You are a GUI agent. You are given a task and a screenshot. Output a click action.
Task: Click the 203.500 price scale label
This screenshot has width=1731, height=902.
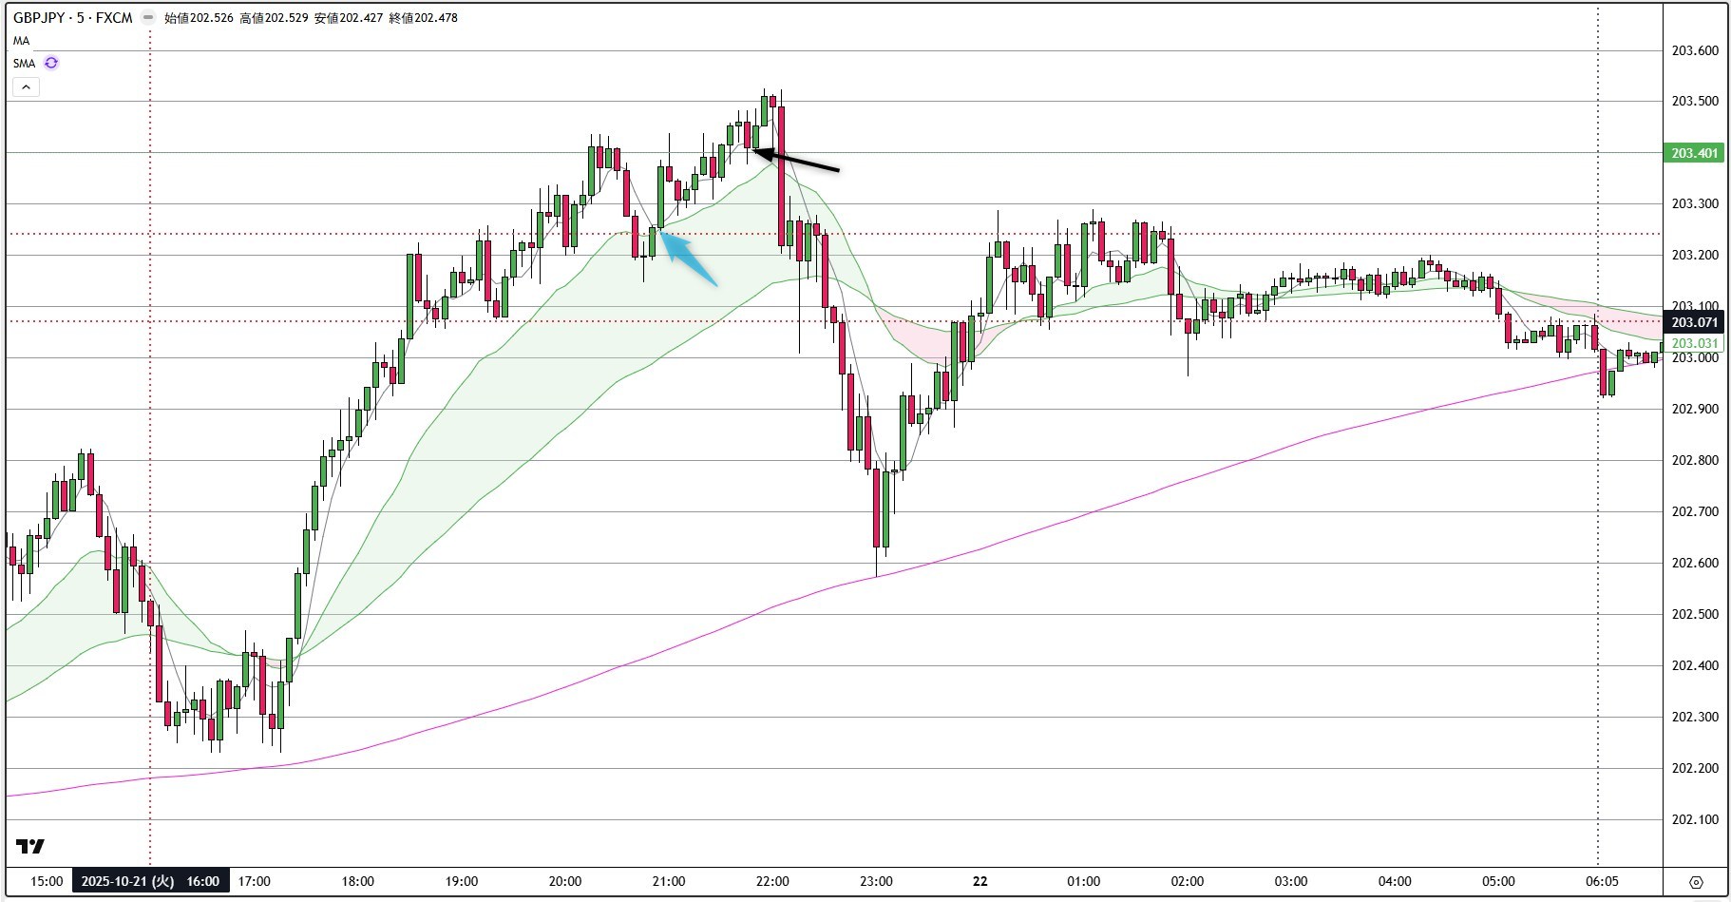click(x=1694, y=102)
